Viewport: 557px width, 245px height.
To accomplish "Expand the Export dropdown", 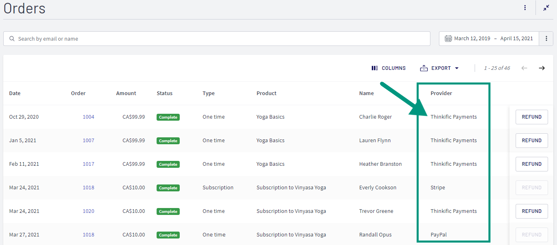I will point(439,68).
